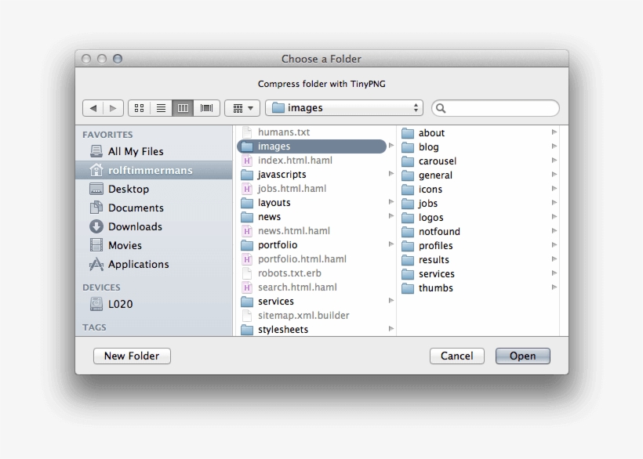
Task: Select the notfound folder
Action: [x=478, y=231]
